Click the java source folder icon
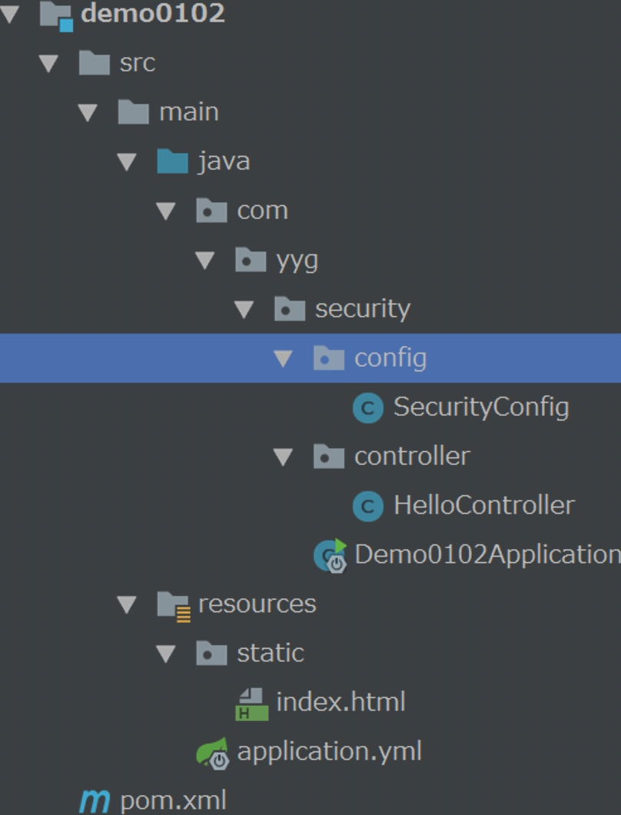 [172, 161]
